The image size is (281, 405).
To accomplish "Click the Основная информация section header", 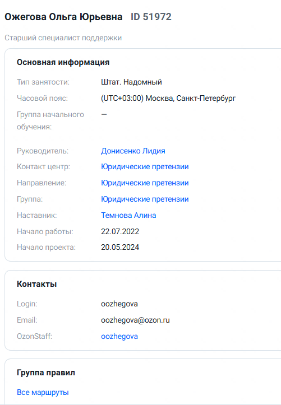I will pyautogui.click(x=63, y=62).
